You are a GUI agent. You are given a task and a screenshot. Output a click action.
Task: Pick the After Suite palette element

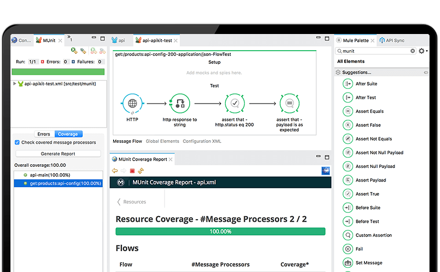360,84
